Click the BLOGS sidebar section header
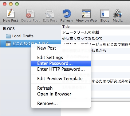The height and width of the screenshot is (116, 130). (9, 29)
